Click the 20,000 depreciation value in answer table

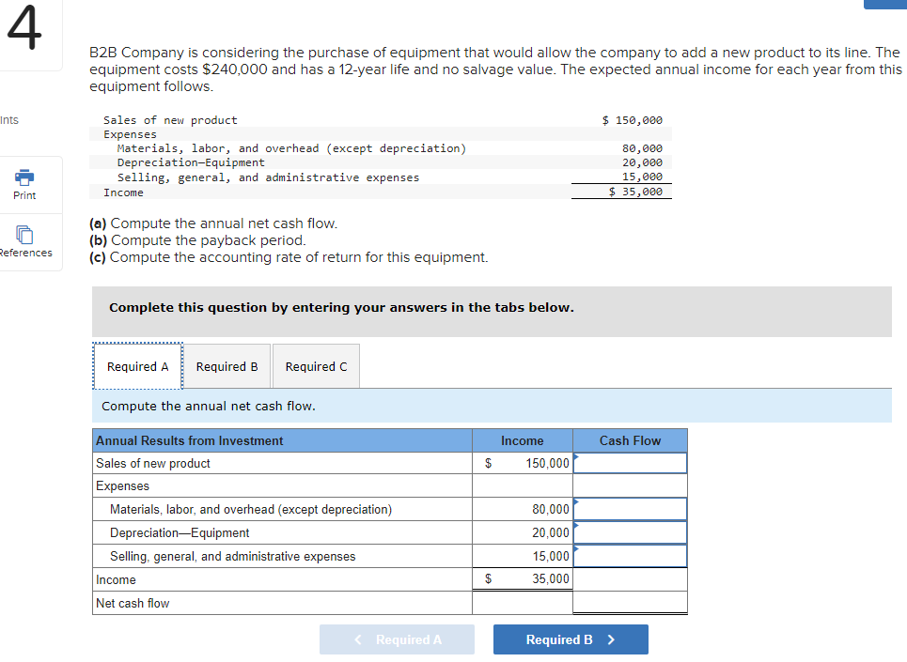click(x=551, y=532)
